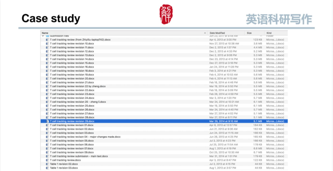Click the Word icon for revision 13.docx

pos(47,55)
